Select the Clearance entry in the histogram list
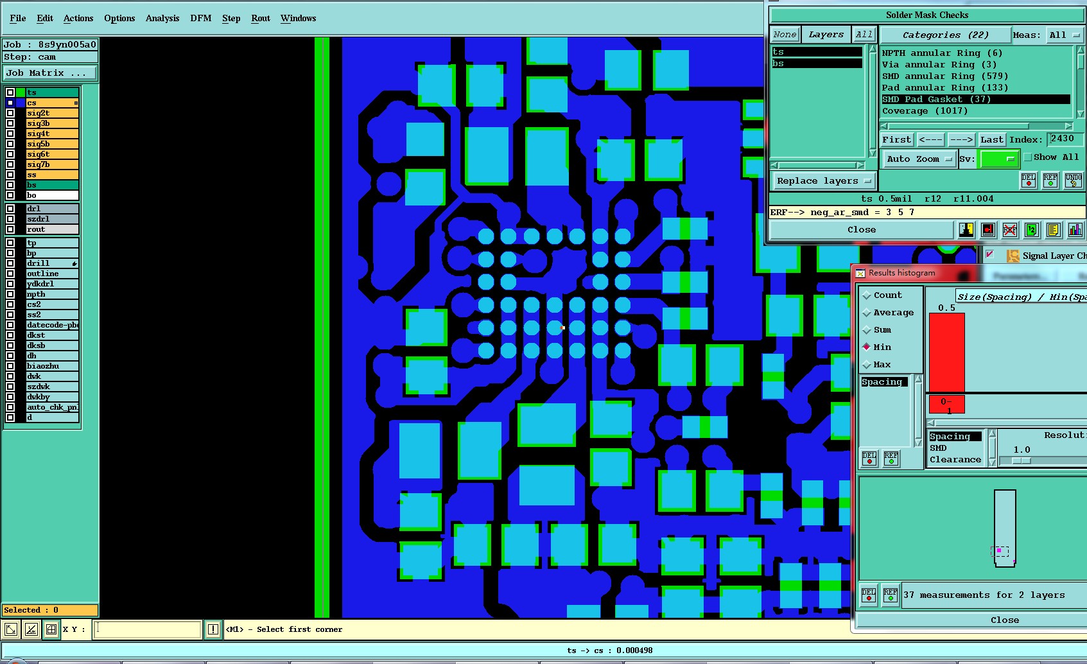This screenshot has width=1087, height=664. point(955,460)
